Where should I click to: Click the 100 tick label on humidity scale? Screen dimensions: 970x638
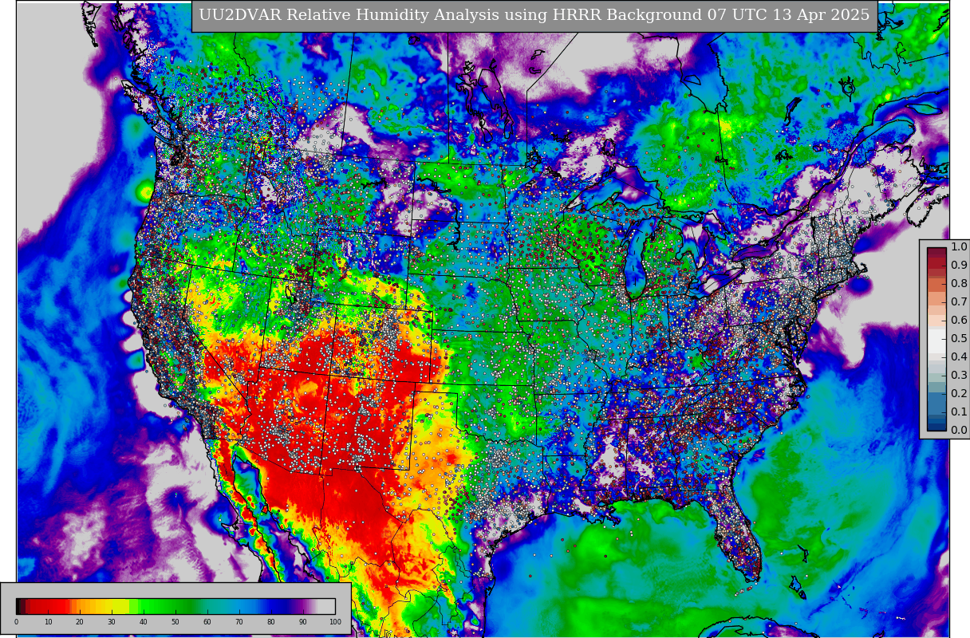[335, 622]
